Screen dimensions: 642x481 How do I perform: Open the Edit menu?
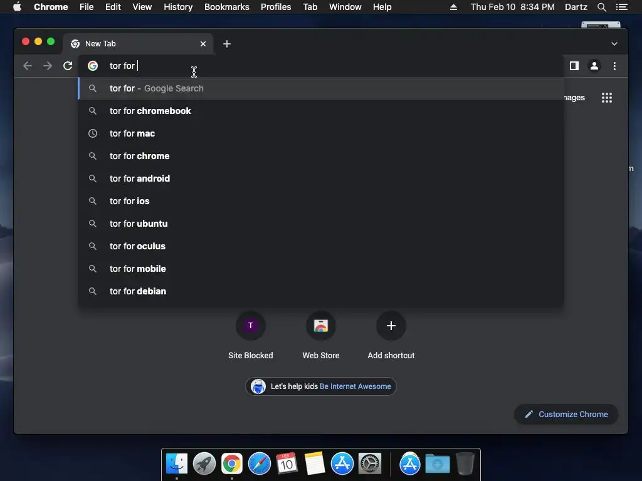coord(113,7)
